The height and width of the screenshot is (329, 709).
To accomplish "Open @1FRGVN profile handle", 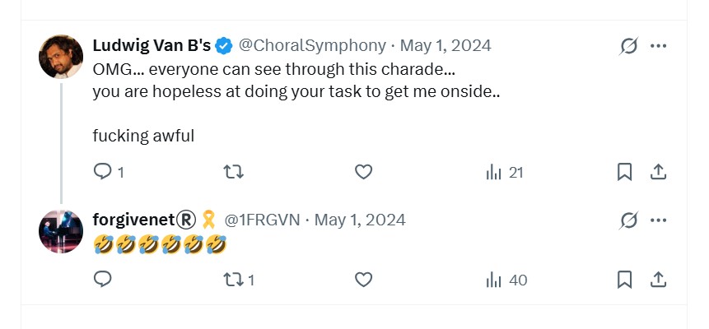I will pos(262,220).
